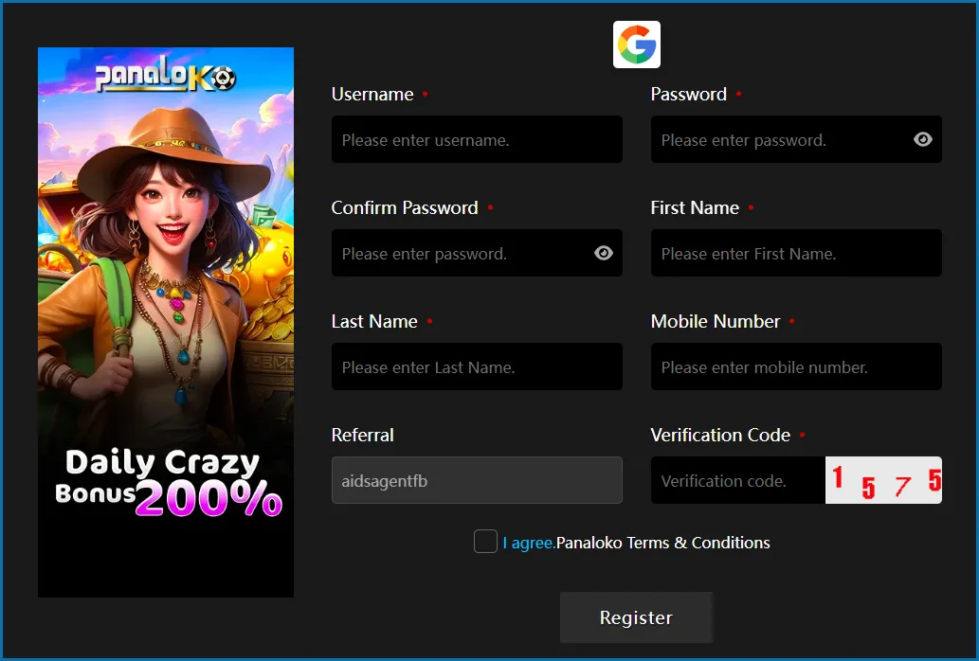
Task: Show password in Confirm Password field
Action: (x=603, y=253)
